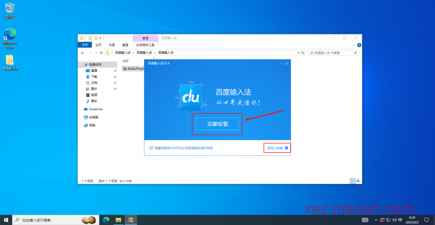Screen dimensions: 435x225
Task: Switch to the 共享 ribbon tab
Action: pyautogui.click(x=112, y=45)
